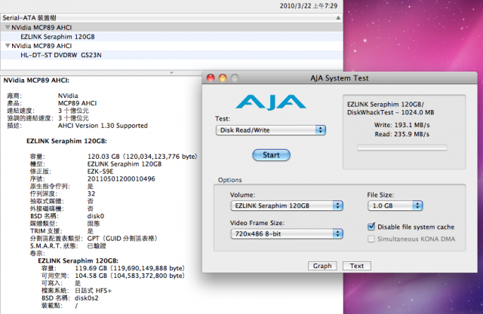Click the file system value HFS+
Viewport: 483px width, 314px height.
(94, 291)
